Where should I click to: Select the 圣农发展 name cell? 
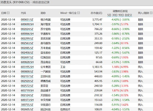pos(45,39)
